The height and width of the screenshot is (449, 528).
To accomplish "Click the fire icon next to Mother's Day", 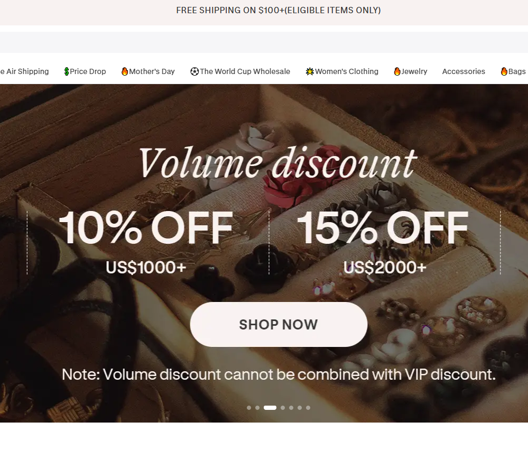I will coord(125,71).
